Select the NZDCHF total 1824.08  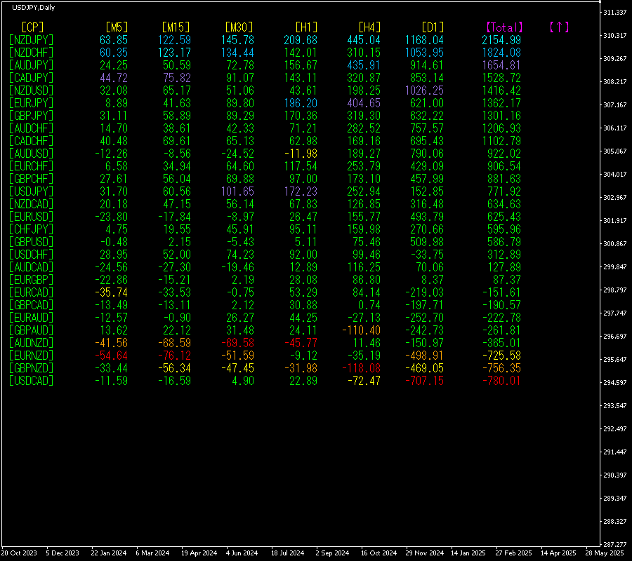[x=501, y=53]
